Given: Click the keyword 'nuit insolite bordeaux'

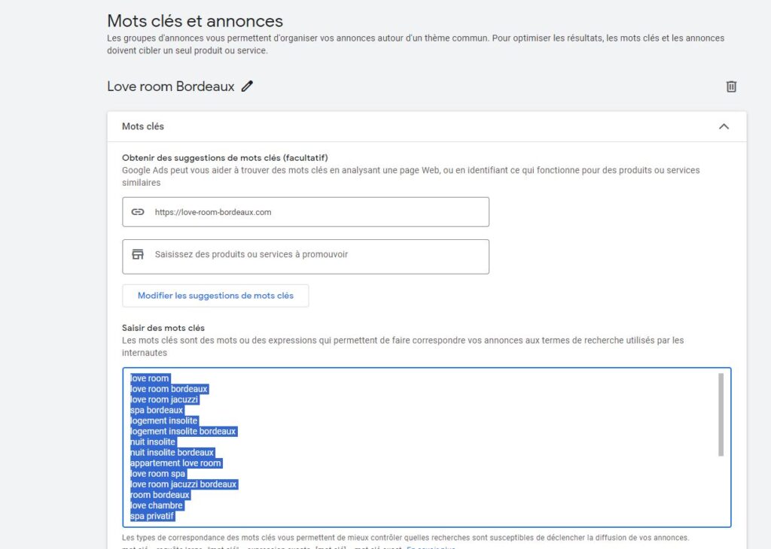Looking at the screenshot, I should (172, 453).
